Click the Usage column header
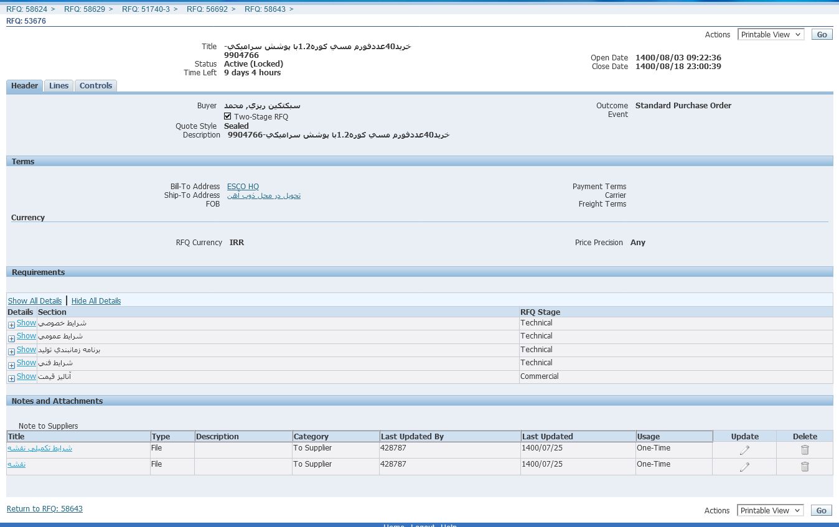The image size is (839, 527). tap(674, 436)
